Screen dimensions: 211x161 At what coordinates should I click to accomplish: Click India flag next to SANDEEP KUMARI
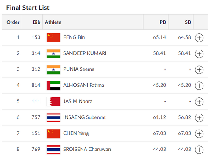(53, 54)
